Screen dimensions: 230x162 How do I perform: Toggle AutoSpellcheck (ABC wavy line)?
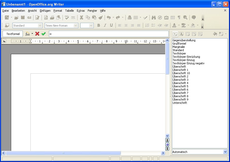click(73, 18)
